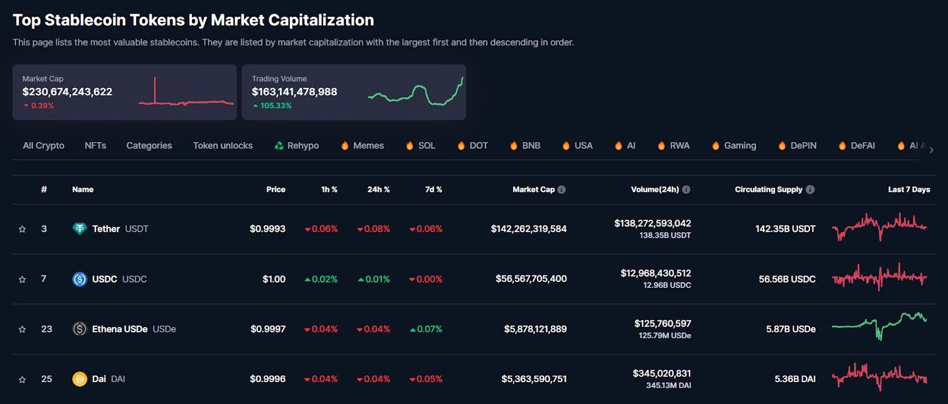Open Tether's Last 7 Days chart thumbnail
The image size is (948, 404).
point(879,227)
